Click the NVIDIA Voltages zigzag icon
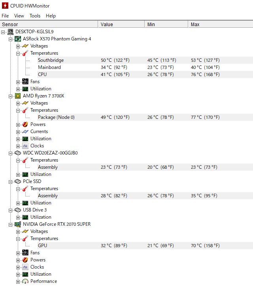 tap(25, 231)
